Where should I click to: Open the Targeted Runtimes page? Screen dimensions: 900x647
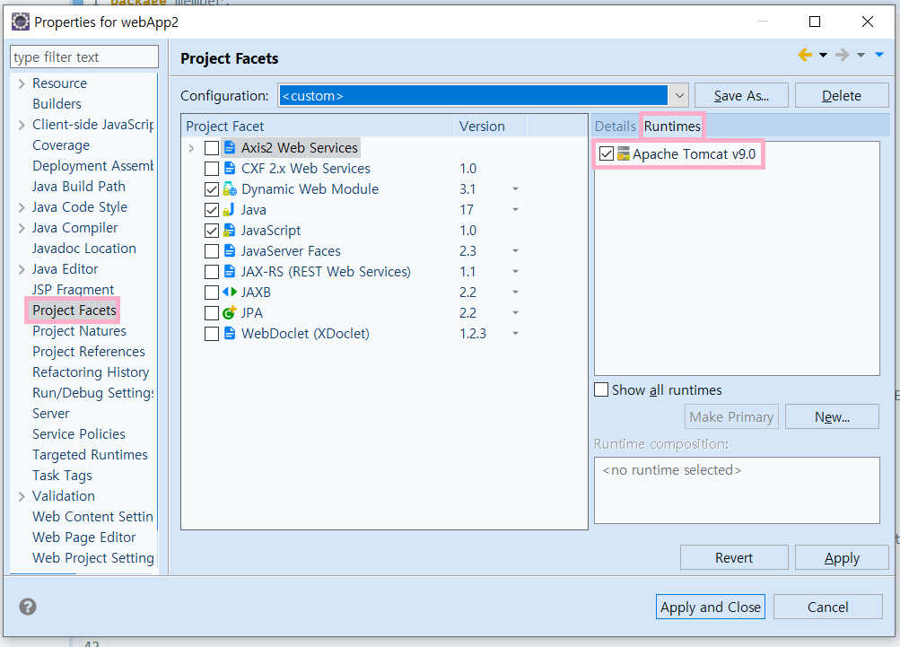90,455
